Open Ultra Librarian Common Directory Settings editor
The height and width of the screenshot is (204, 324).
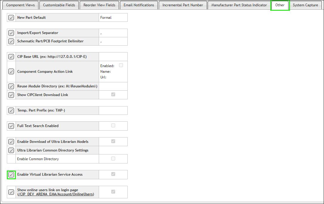click(11, 150)
